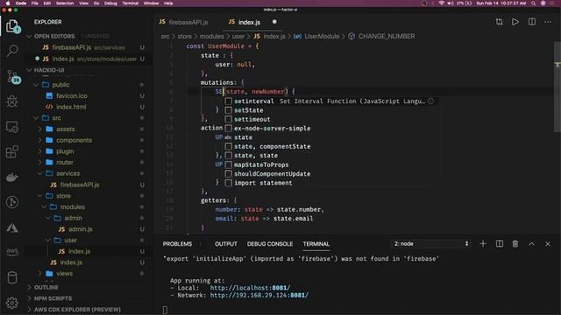Open editor More Actions ellipsis menu

548,22
